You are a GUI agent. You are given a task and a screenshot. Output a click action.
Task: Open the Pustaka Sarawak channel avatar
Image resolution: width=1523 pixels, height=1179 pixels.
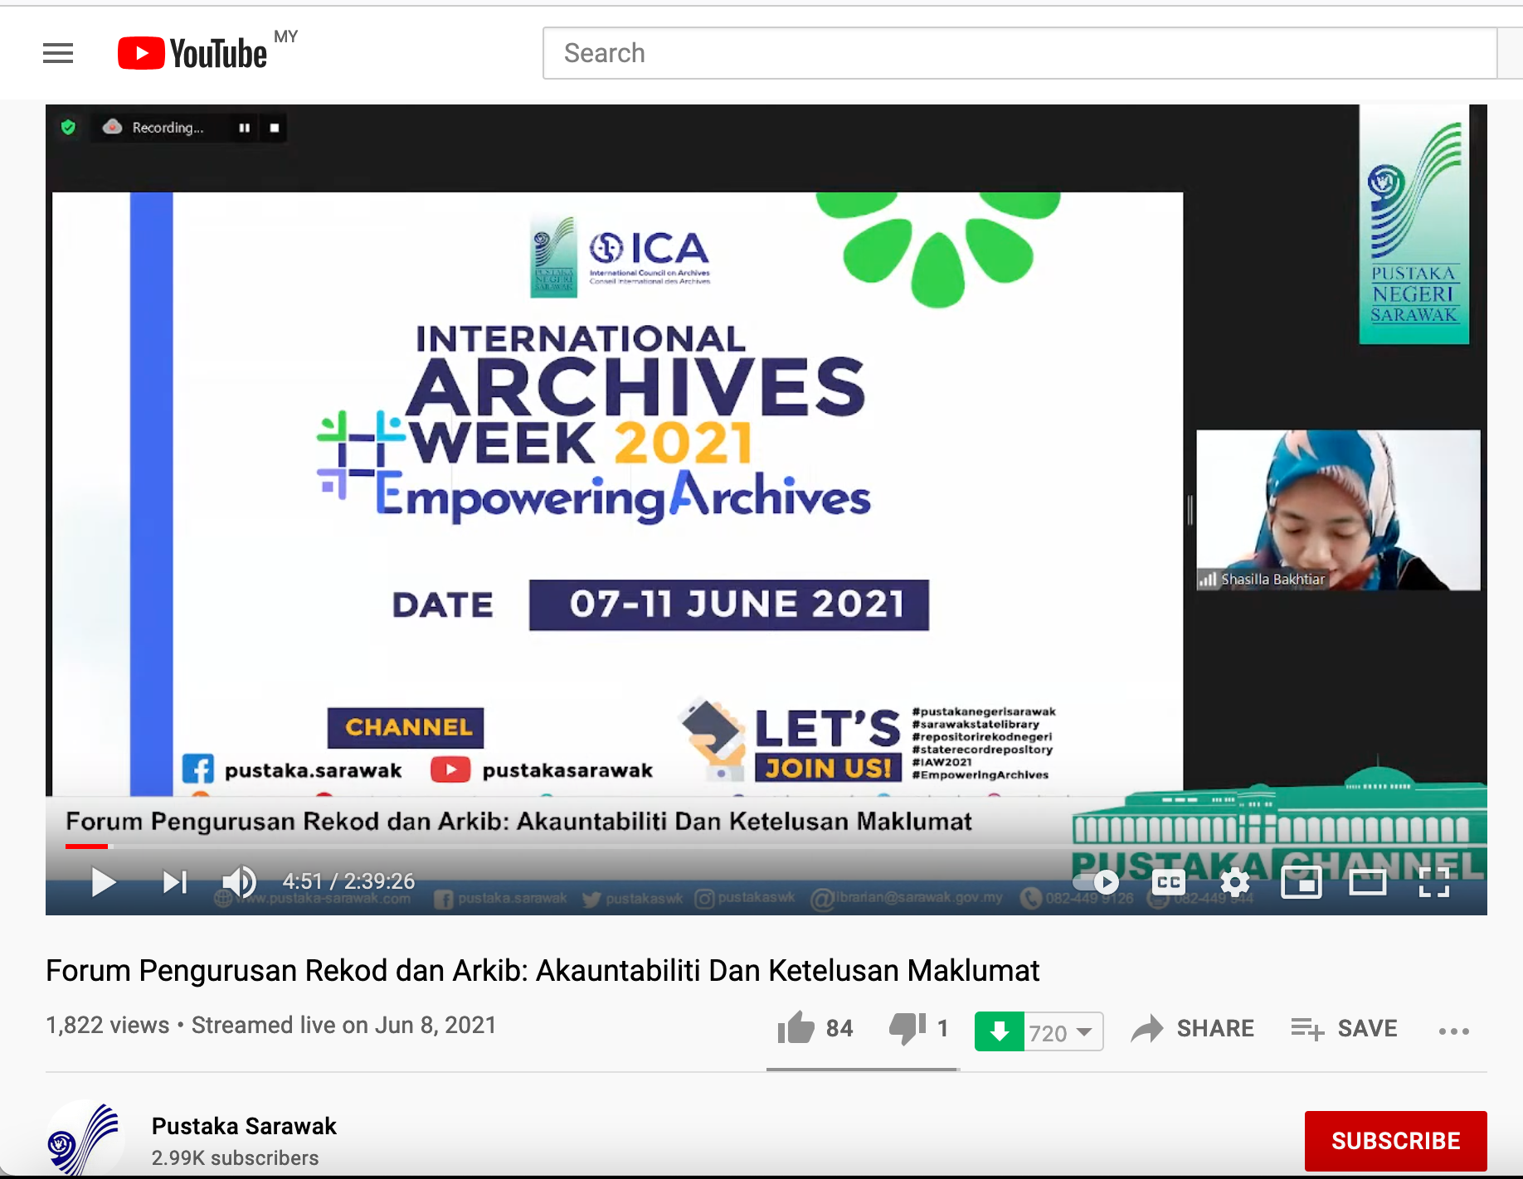84,1140
